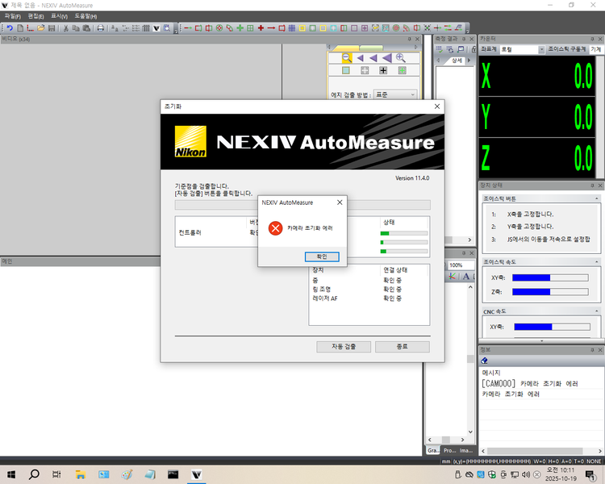Collapse the 조이스틱 버튼 section

[x=596, y=198]
